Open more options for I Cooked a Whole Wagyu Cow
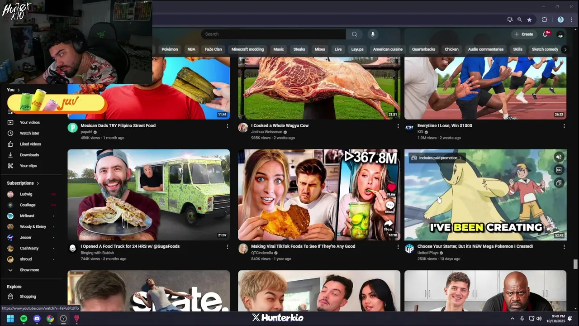Screen dimensions: 579x326 pyautogui.click(x=398, y=126)
